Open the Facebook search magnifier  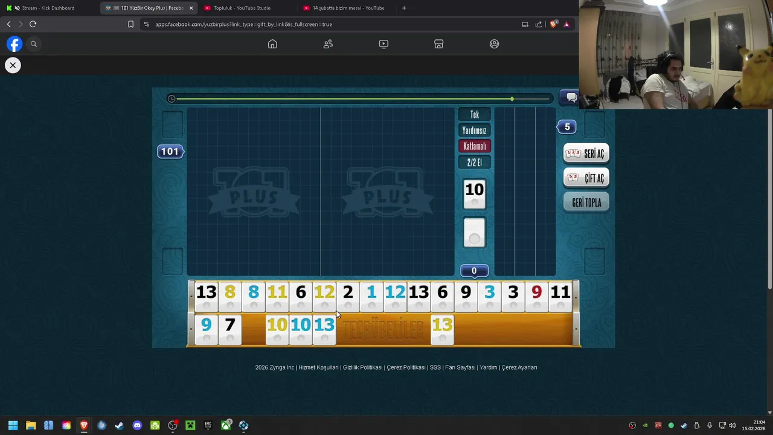point(34,44)
